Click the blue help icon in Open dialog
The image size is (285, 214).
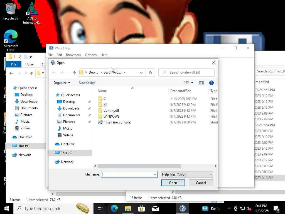coord(212,83)
